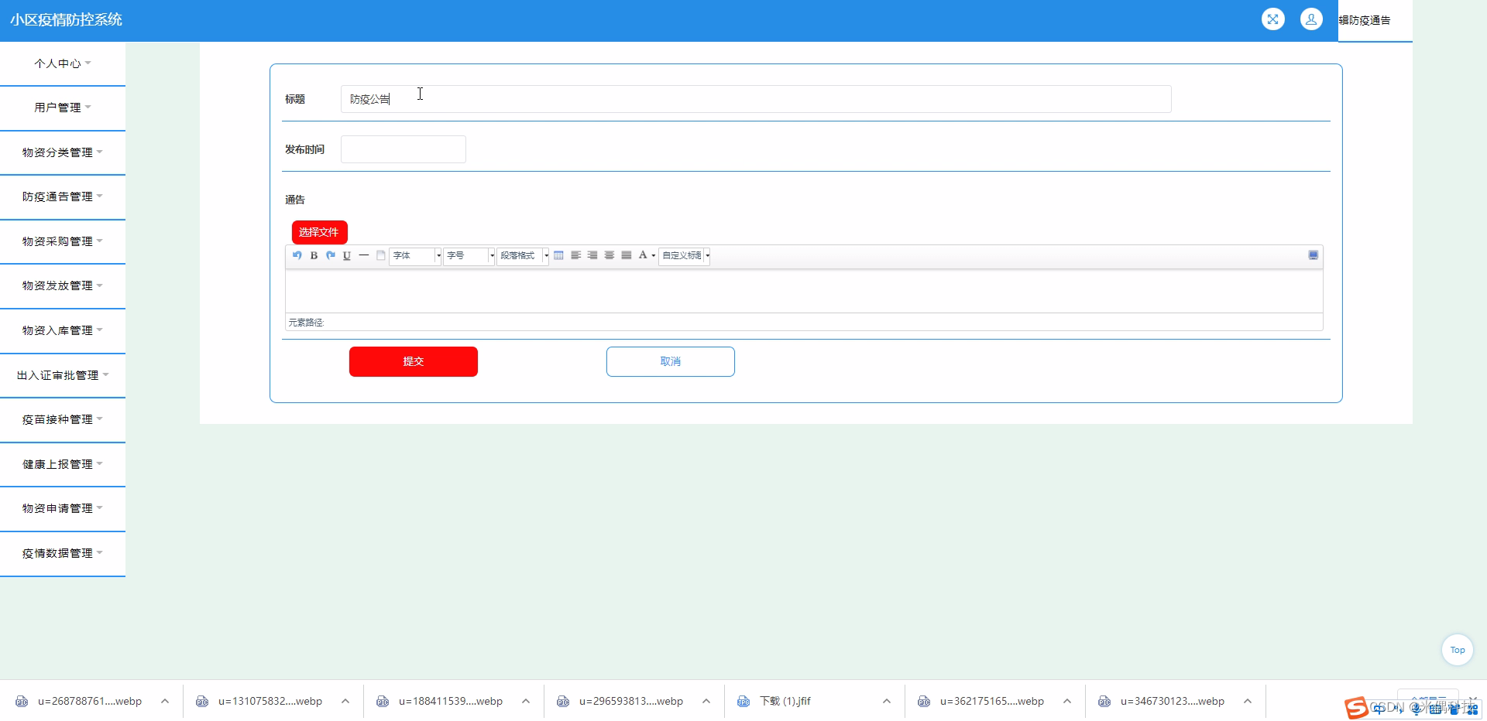
Task: Click the 发布时间 publish time input
Action: [404, 149]
